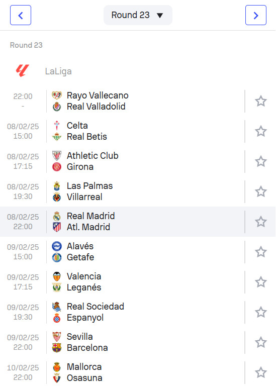
Task: Click the Girona team badge
Action: click(57, 167)
